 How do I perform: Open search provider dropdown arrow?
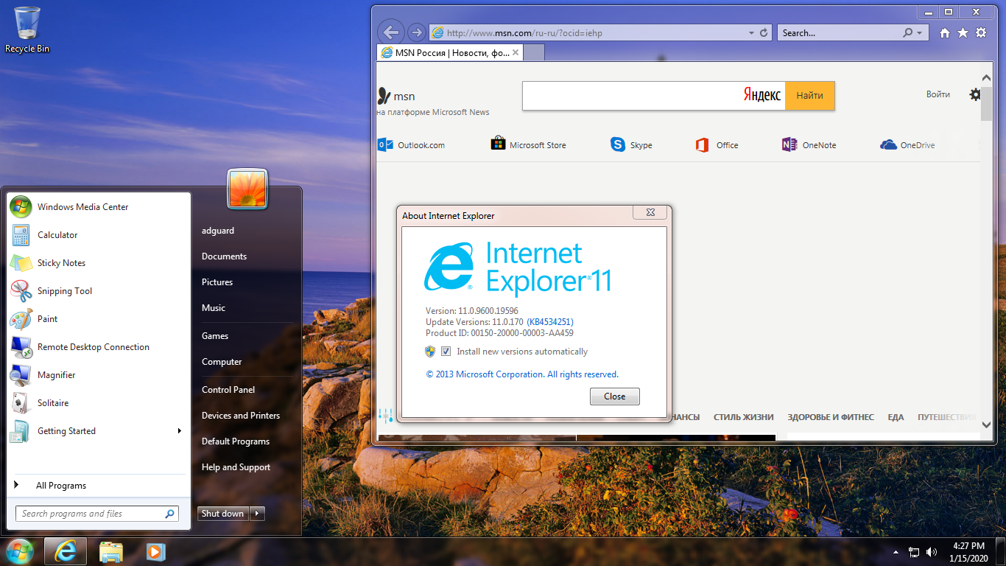tap(919, 33)
